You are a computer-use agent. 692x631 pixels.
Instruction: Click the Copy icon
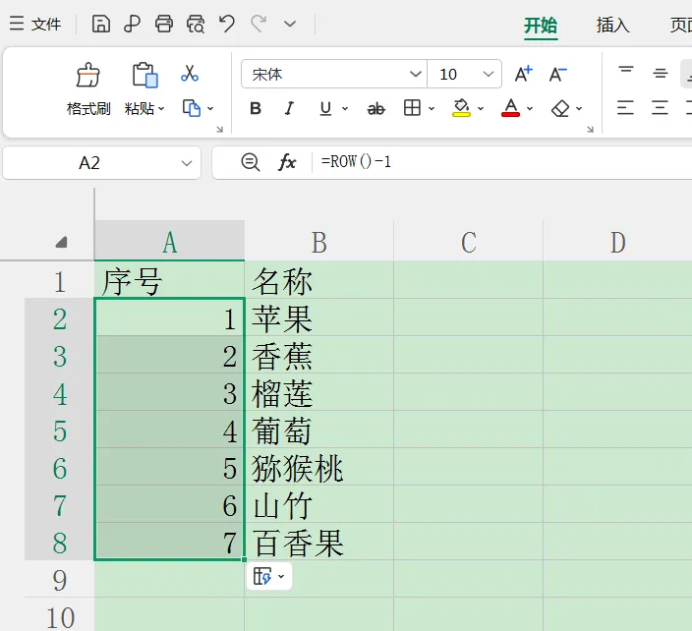[x=192, y=108]
